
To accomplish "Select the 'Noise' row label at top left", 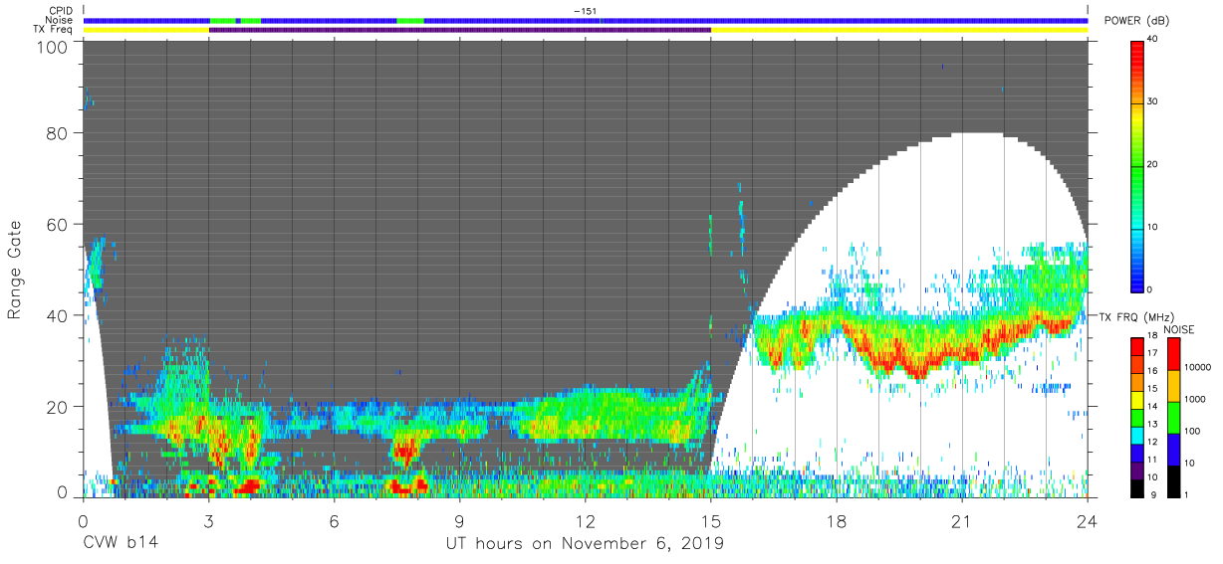I will 60,20.
